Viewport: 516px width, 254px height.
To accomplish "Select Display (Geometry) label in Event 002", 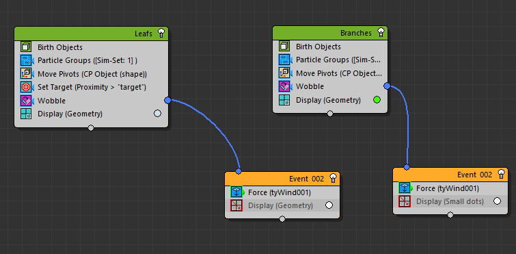I will tap(280, 205).
